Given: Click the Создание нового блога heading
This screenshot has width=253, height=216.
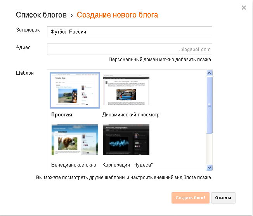Looking at the screenshot, I should [x=117, y=15].
